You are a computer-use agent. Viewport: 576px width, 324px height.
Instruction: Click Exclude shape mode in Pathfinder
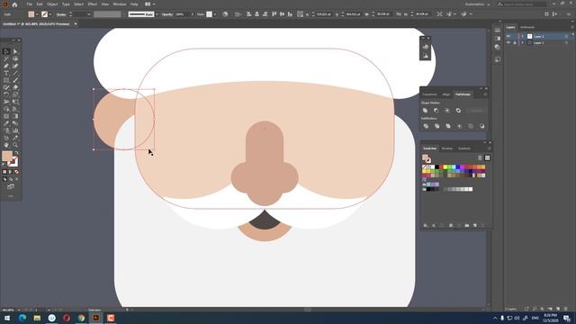pyautogui.click(x=458, y=110)
